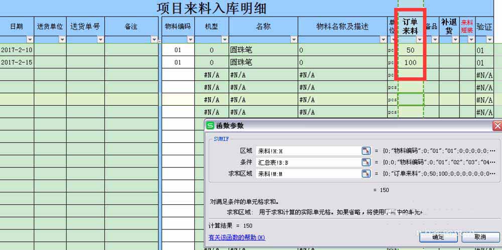Expand the 机型 column filter arrow
The image size is (502, 250).
(224, 39)
